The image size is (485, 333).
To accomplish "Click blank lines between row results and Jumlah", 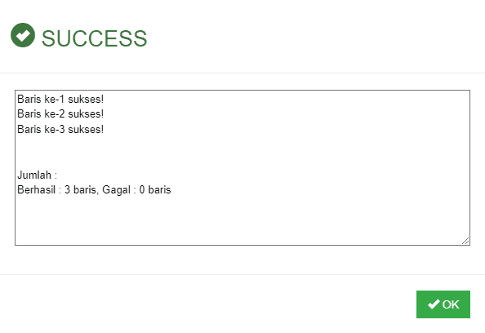I will tap(242, 152).
